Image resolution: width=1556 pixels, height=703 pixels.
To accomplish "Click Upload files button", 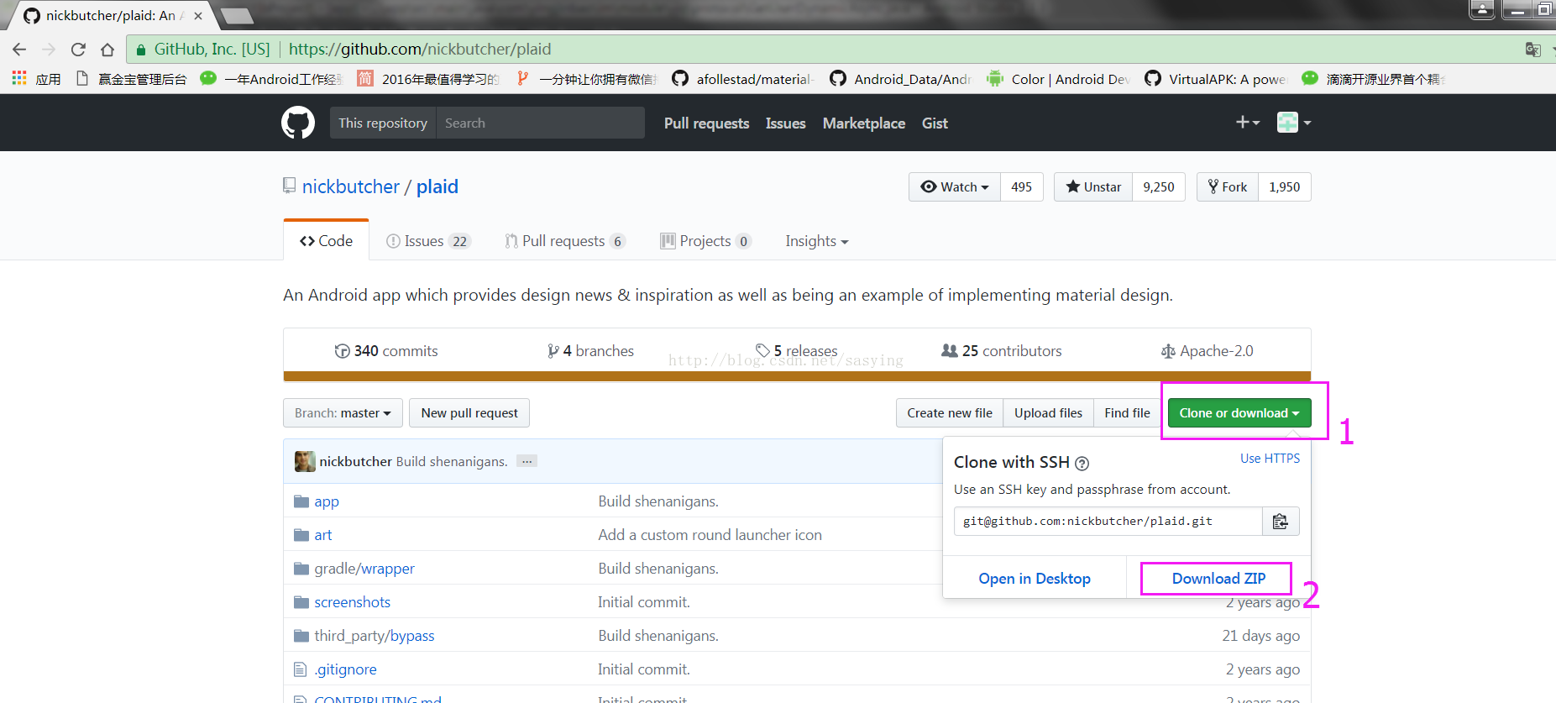I will click(x=1048, y=413).
